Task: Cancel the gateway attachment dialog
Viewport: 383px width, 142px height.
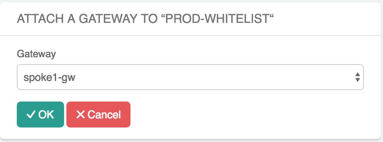Action: 98,115
